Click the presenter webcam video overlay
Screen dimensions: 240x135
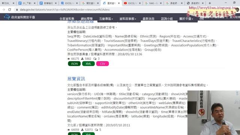[x=214, y=112]
